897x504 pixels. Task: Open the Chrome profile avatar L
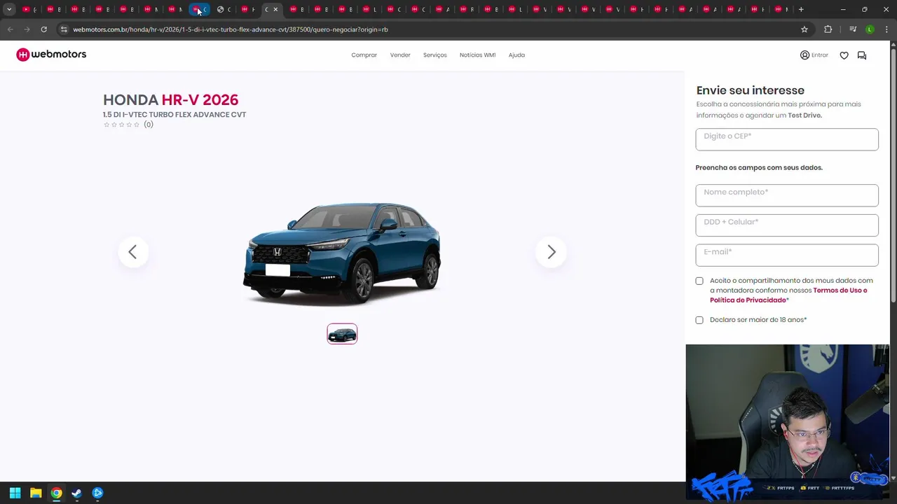(870, 29)
